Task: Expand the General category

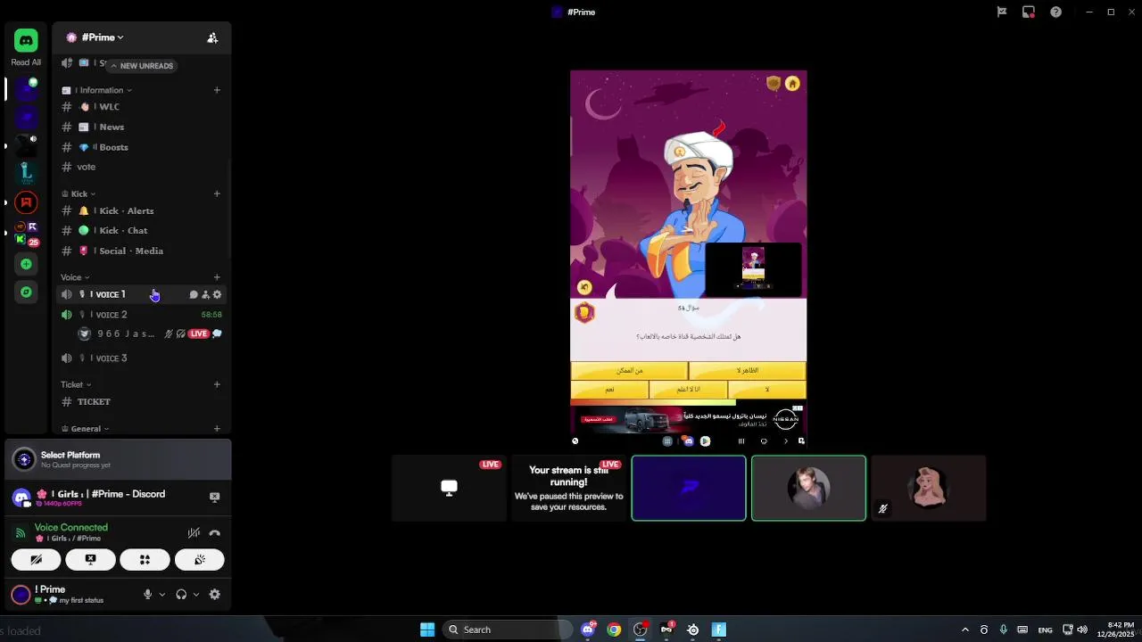Action: tap(85, 429)
